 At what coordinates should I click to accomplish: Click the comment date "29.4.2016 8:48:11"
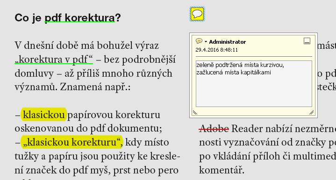(216, 50)
